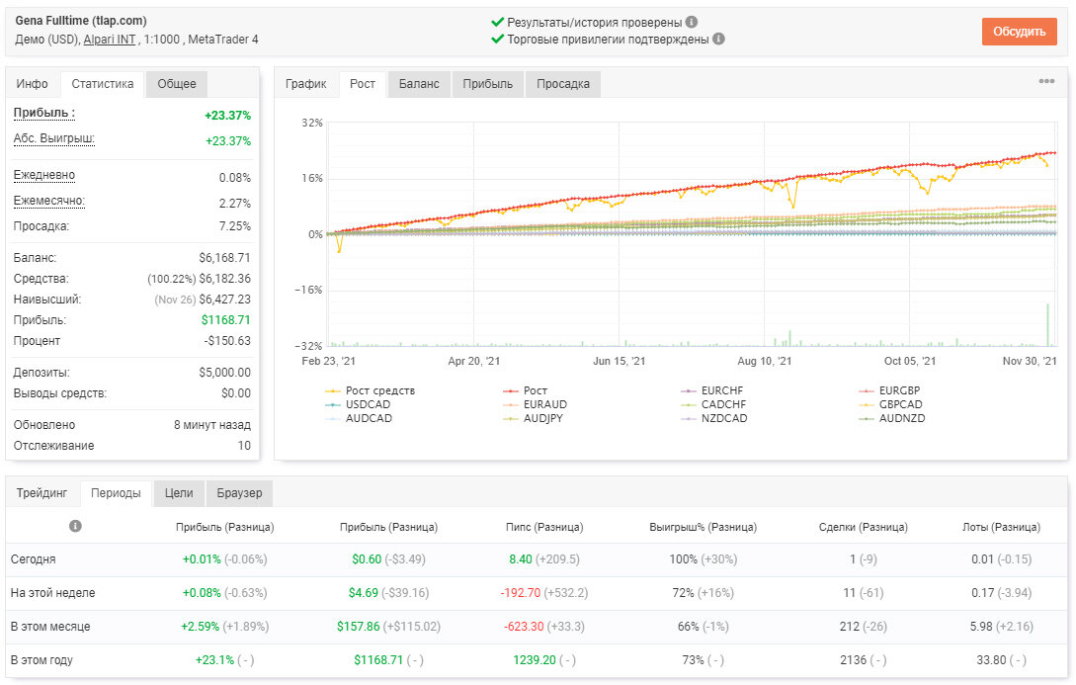
Task: Switch to the Инфо tab
Action: [33, 84]
